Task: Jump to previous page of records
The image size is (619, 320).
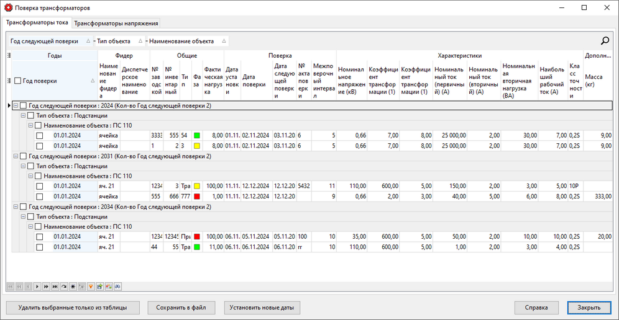Action: [19, 287]
